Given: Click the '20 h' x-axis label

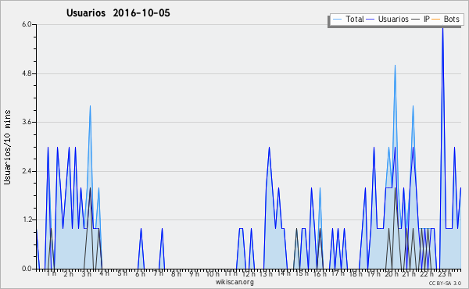Looking at the screenshot, I should coord(392,273).
